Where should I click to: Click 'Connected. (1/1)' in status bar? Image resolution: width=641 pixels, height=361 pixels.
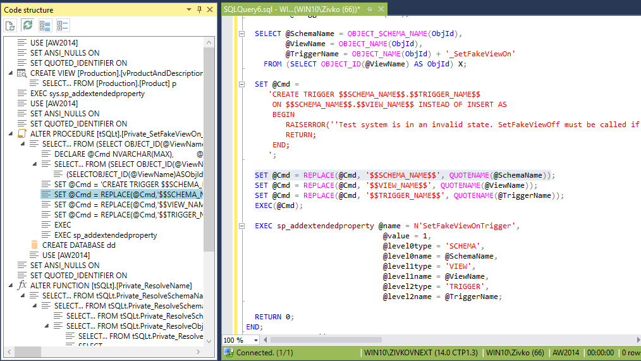(264, 352)
